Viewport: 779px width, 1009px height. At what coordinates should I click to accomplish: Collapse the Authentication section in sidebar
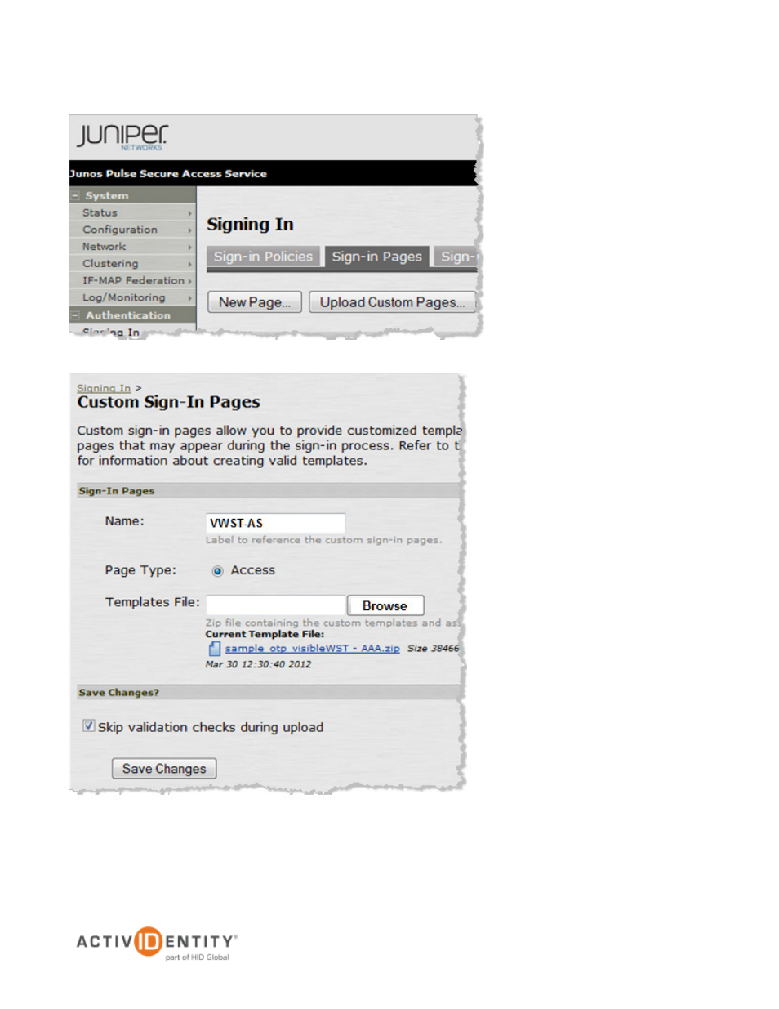coord(75,315)
